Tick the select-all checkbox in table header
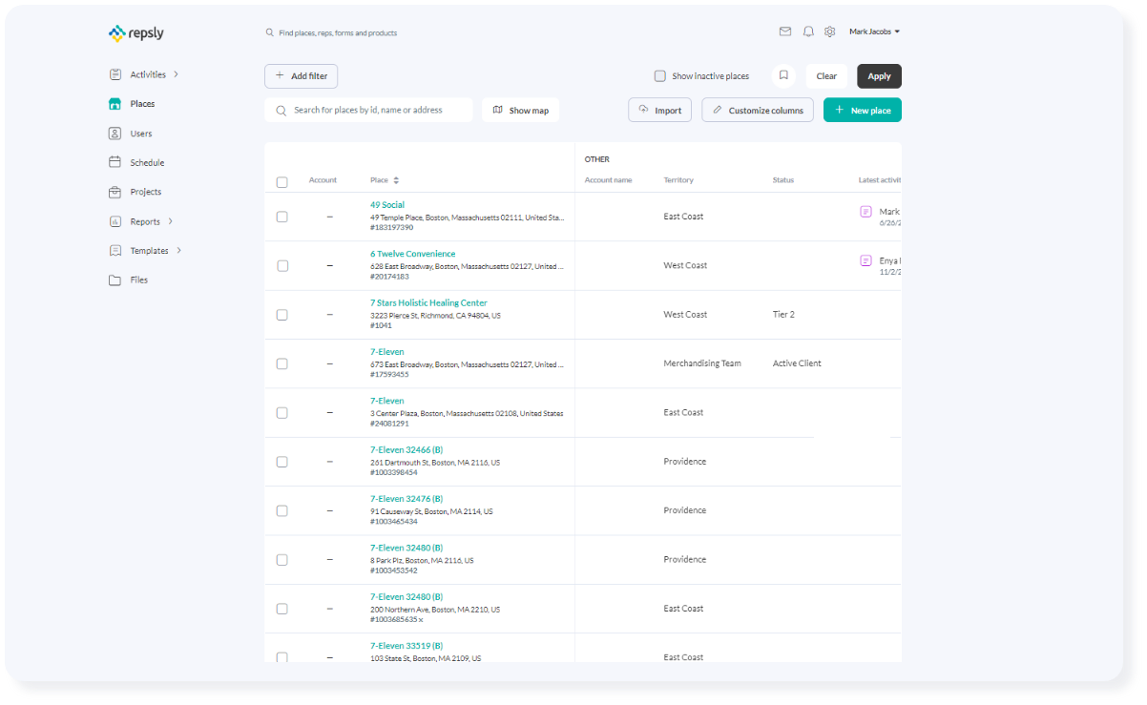This screenshot has height=705, width=1147. tap(282, 181)
